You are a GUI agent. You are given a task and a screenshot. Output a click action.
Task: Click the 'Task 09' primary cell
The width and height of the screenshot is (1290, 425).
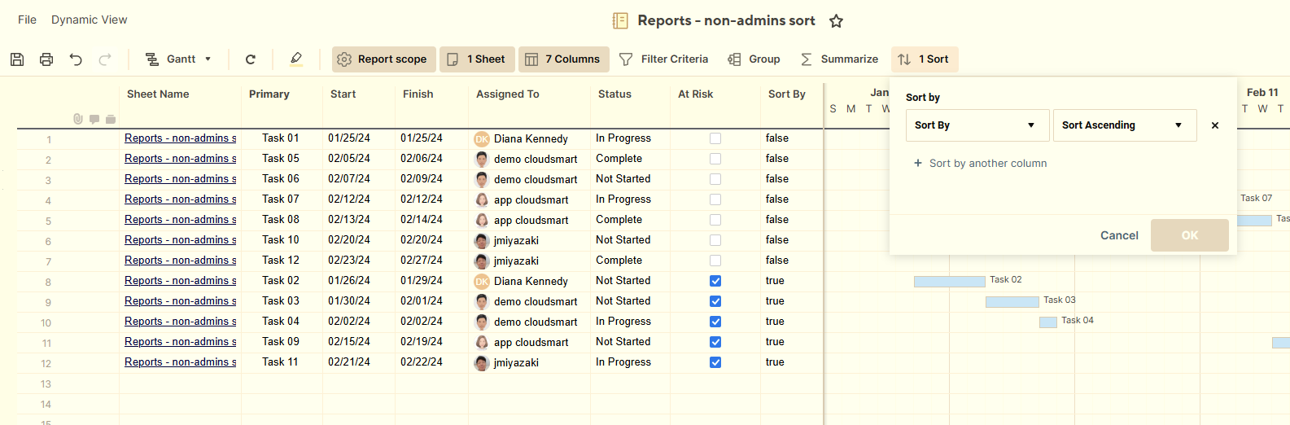[281, 342]
